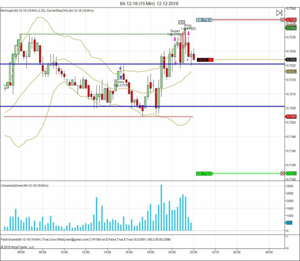Screen dimensions: 300x261
Task: Click the 22:00 time axis label
Action: (193, 252)
